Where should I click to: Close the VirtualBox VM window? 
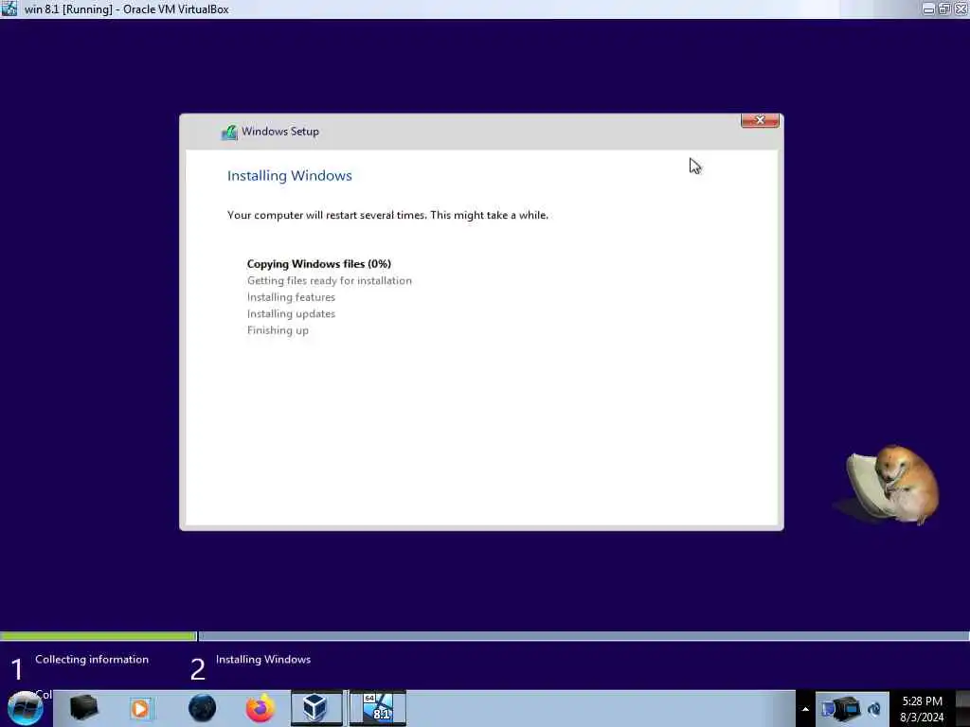point(961,9)
